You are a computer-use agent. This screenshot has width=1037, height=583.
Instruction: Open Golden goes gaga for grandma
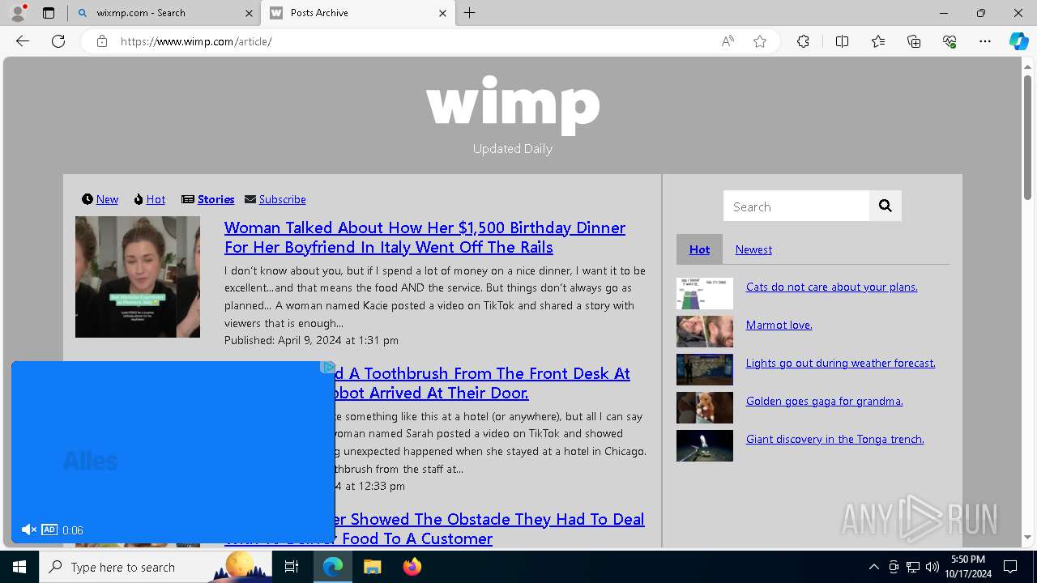[x=824, y=401]
